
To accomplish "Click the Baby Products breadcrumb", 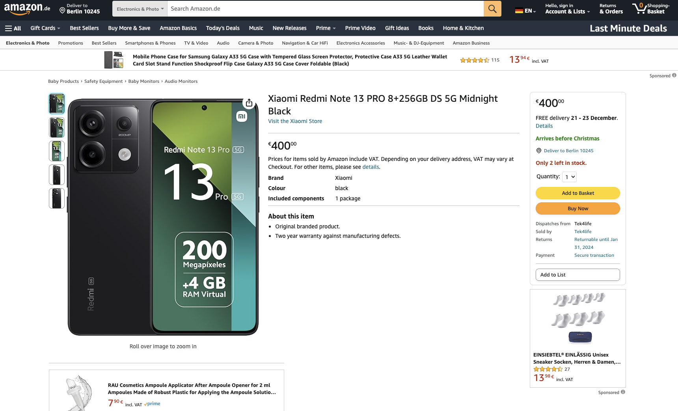I will click(x=63, y=81).
